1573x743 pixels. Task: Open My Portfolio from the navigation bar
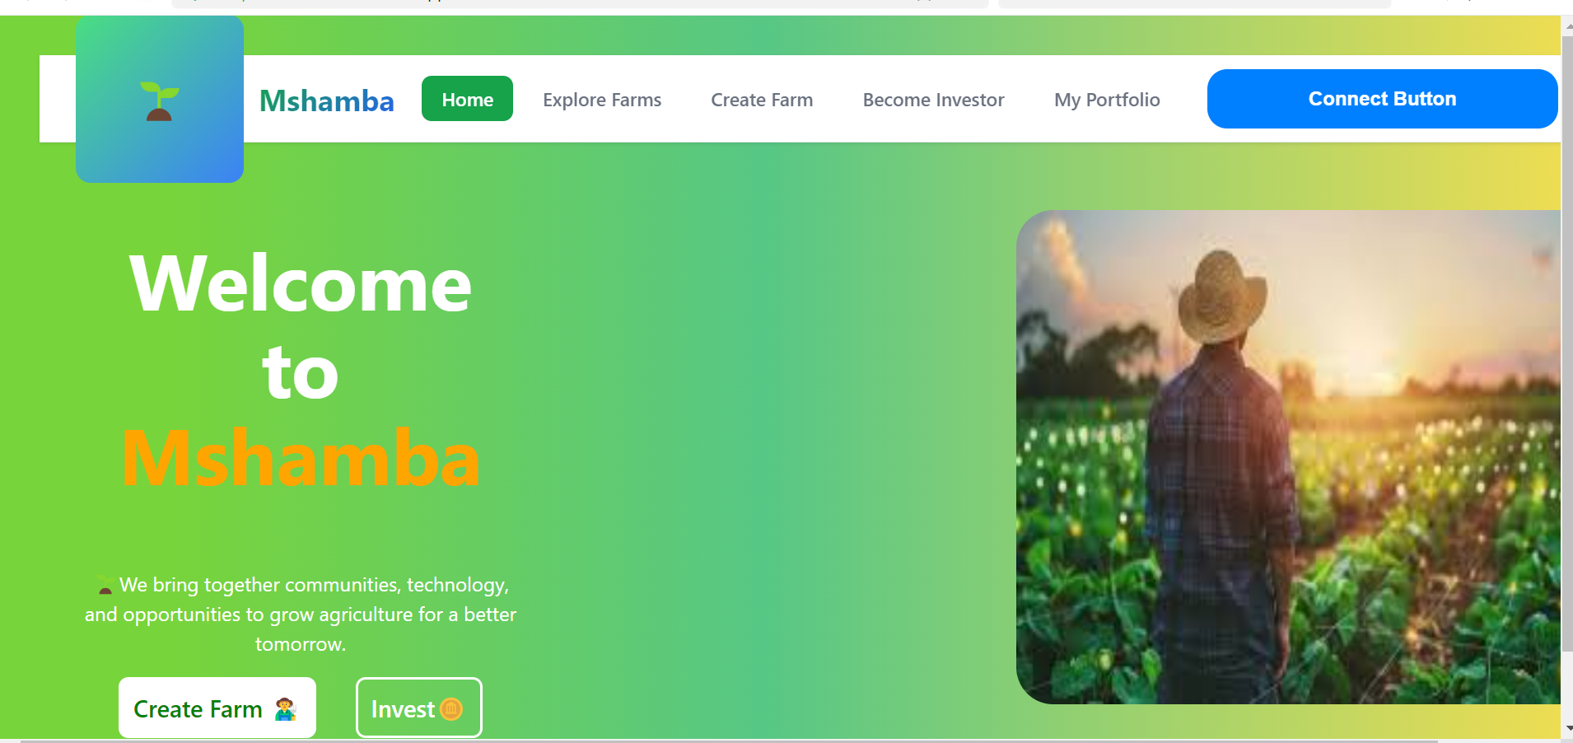pos(1107,100)
